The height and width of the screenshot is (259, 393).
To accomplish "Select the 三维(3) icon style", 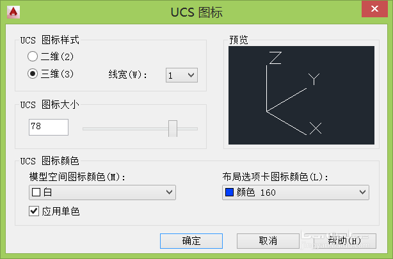I will [x=33, y=74].
